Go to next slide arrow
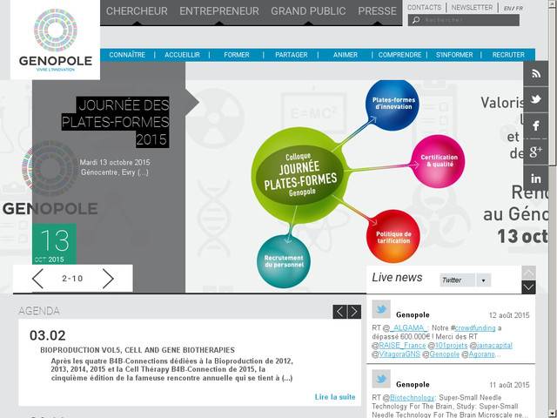 tap(108, 279)
